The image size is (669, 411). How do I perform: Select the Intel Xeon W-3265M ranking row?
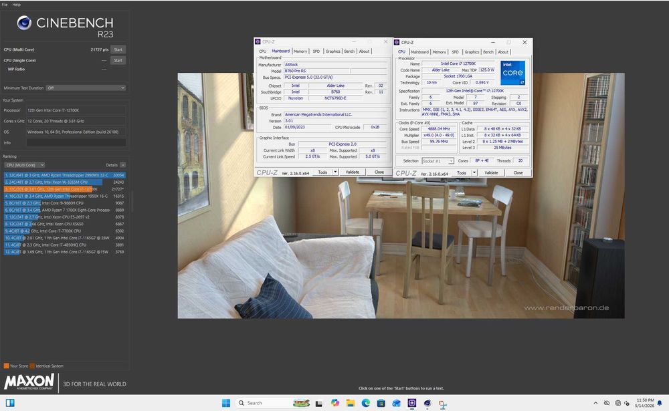[64, 182]
